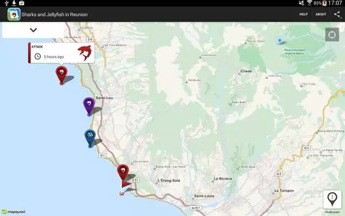This screenshot has width=345, height=216.
Task: Tap the 17:07 clock in status bar
Action: [335, 3]
